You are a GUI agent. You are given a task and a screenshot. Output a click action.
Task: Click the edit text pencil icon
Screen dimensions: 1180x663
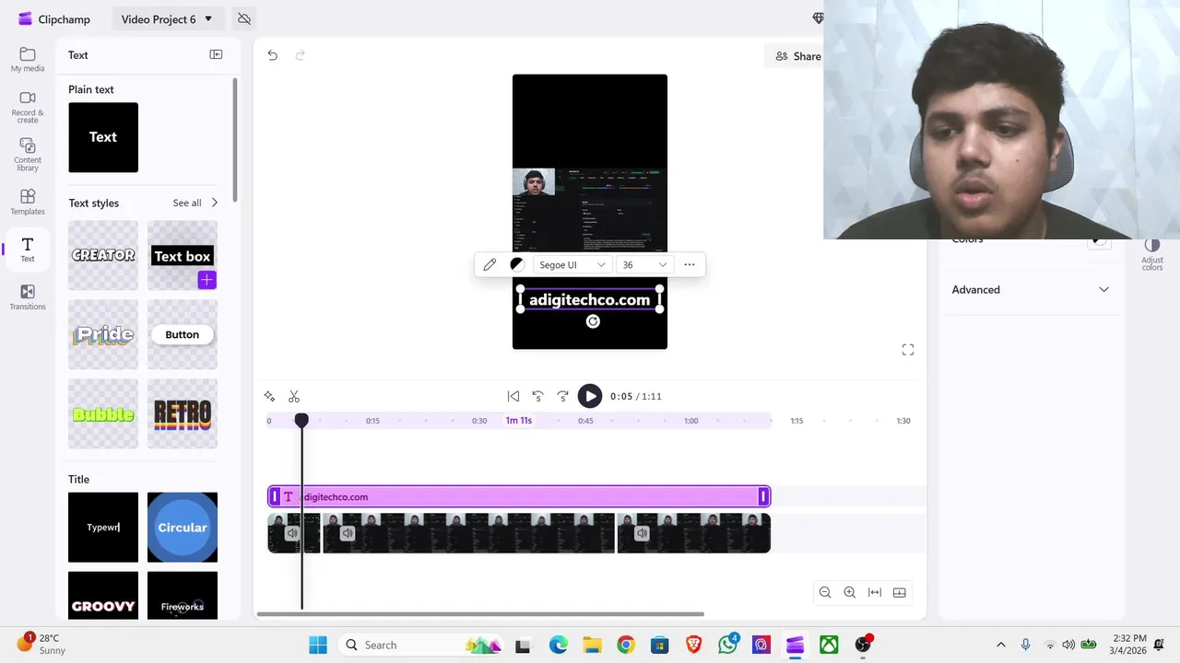[x=490, y=264]
